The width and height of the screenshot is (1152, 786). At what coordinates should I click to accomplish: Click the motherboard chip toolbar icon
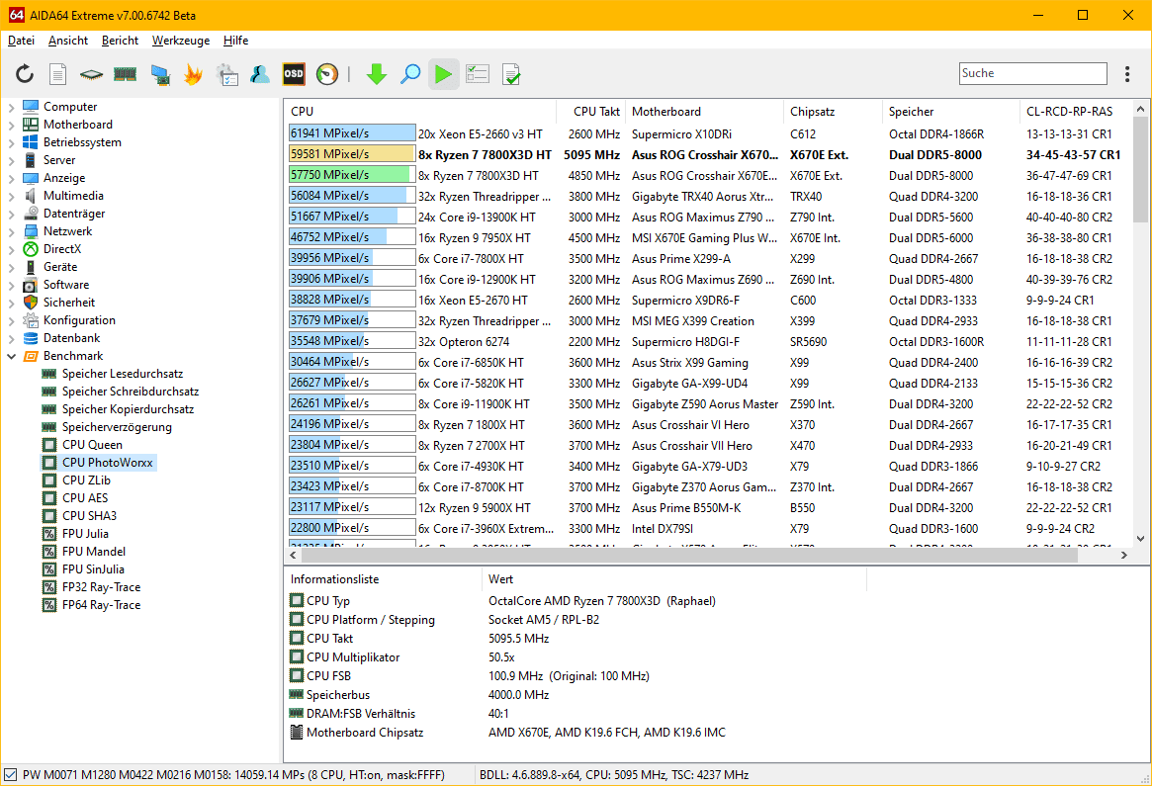[91, 73]
